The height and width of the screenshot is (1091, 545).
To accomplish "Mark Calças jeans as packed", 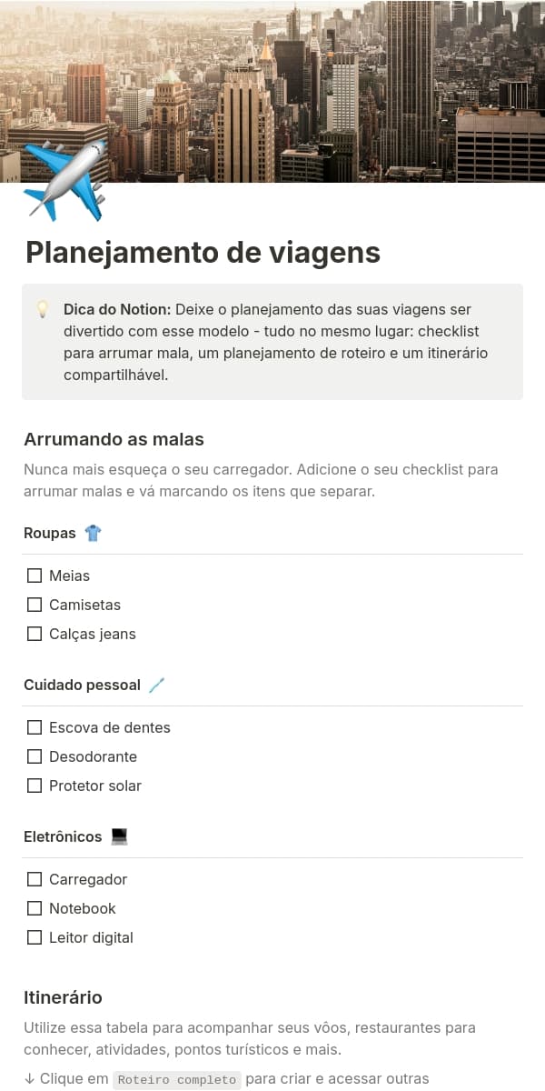I will 35,634.
